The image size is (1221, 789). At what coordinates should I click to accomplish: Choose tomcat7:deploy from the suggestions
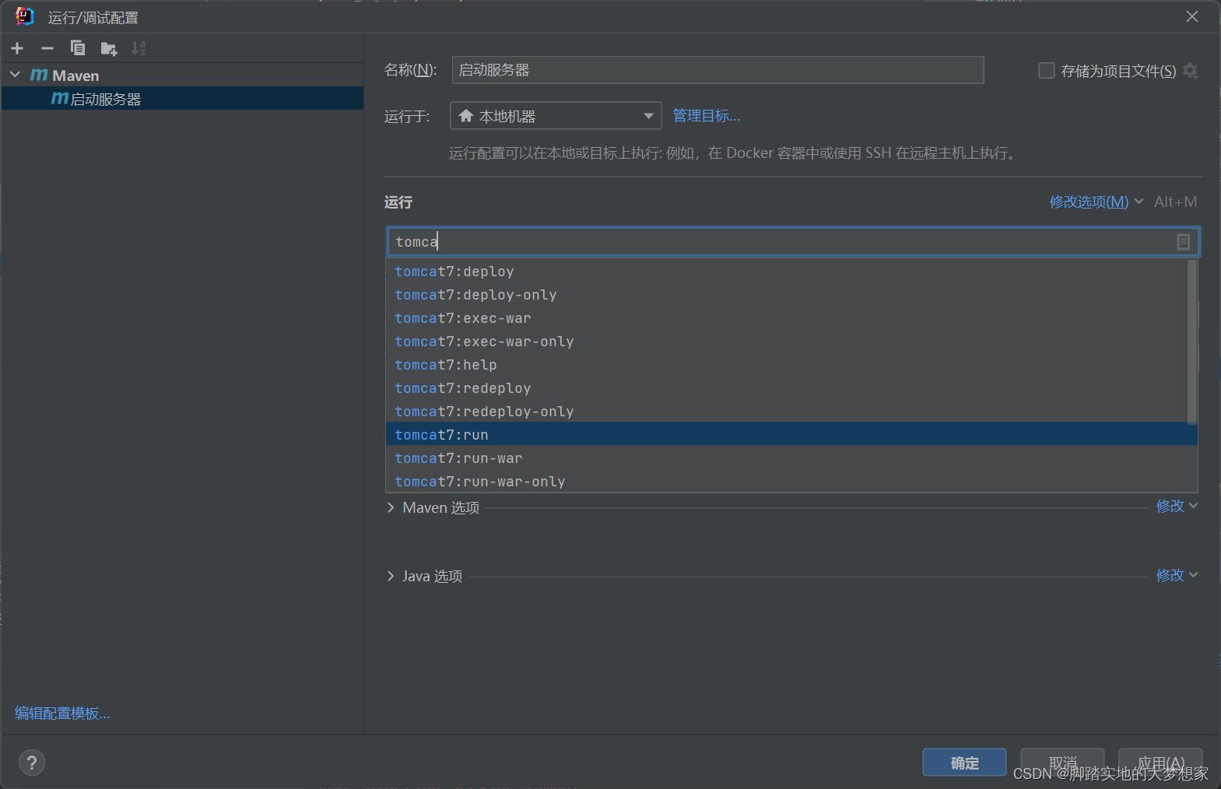click(786, 272)
